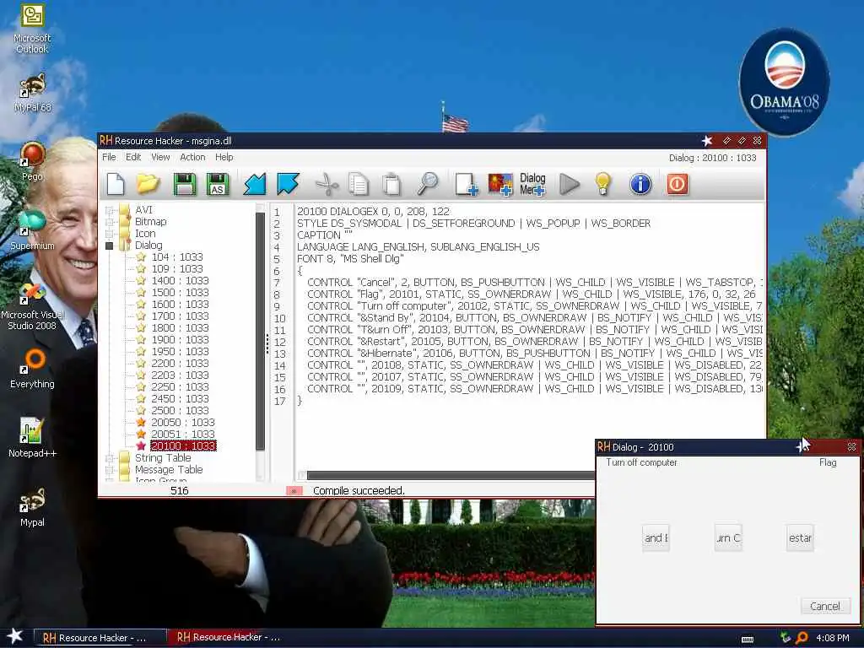Click the search icon in system tray
Screen dimensions: 864x648
click(802, 638)
